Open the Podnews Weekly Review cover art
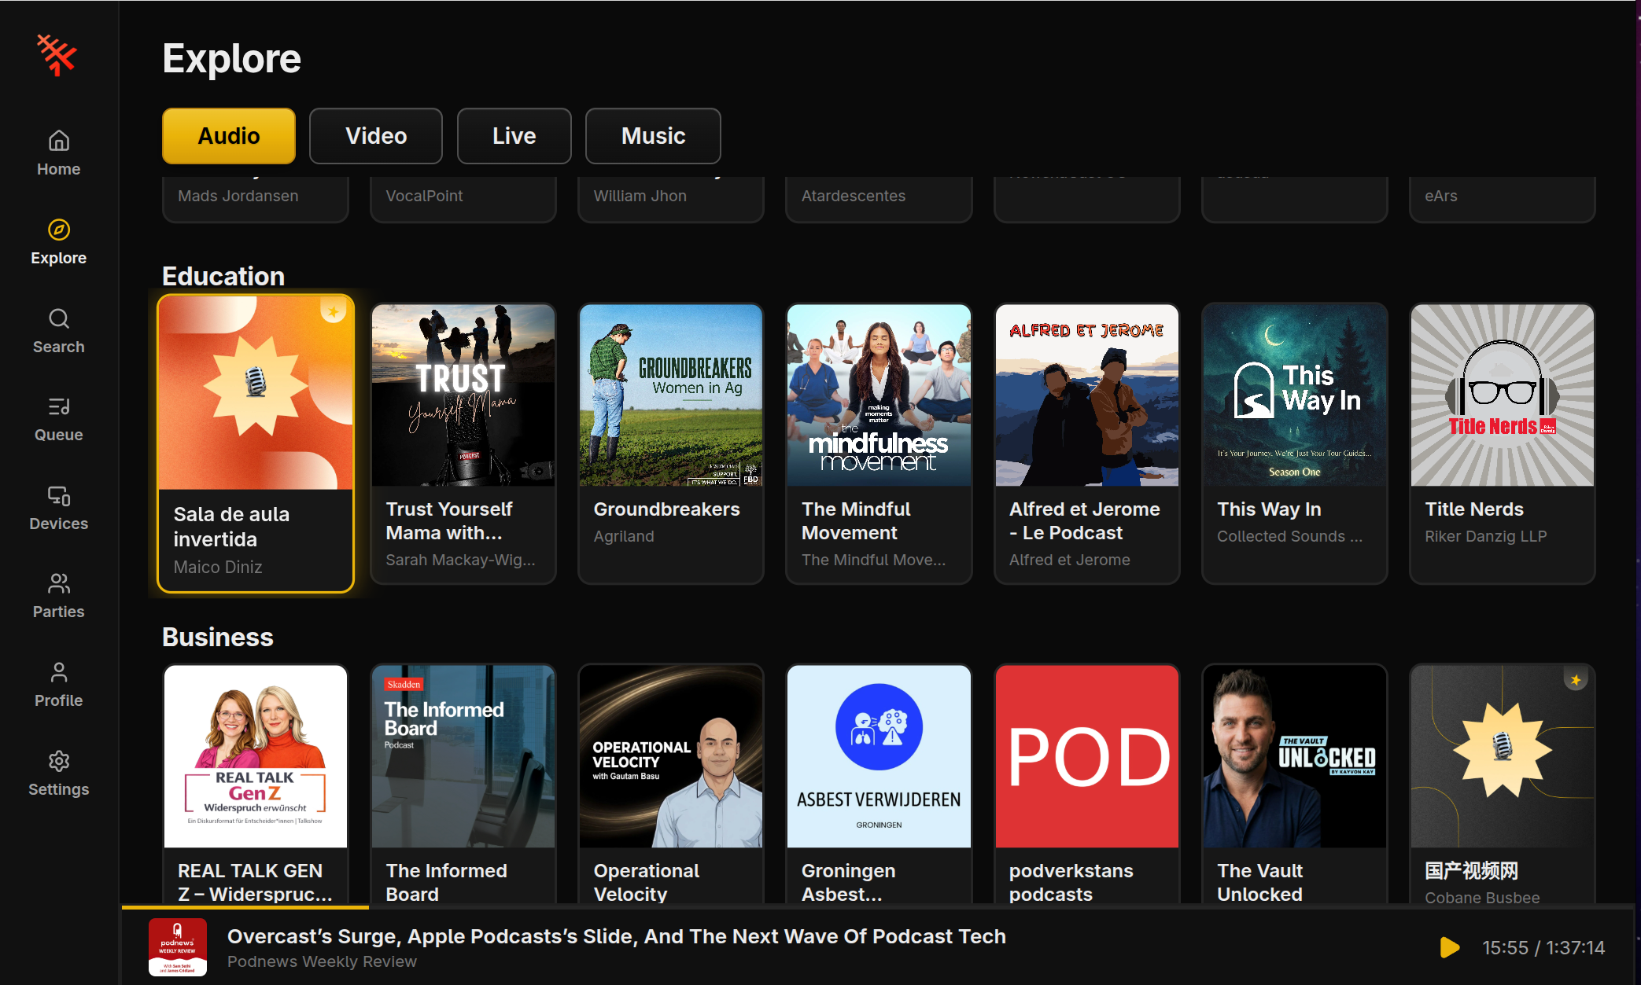 click(178, 947)
